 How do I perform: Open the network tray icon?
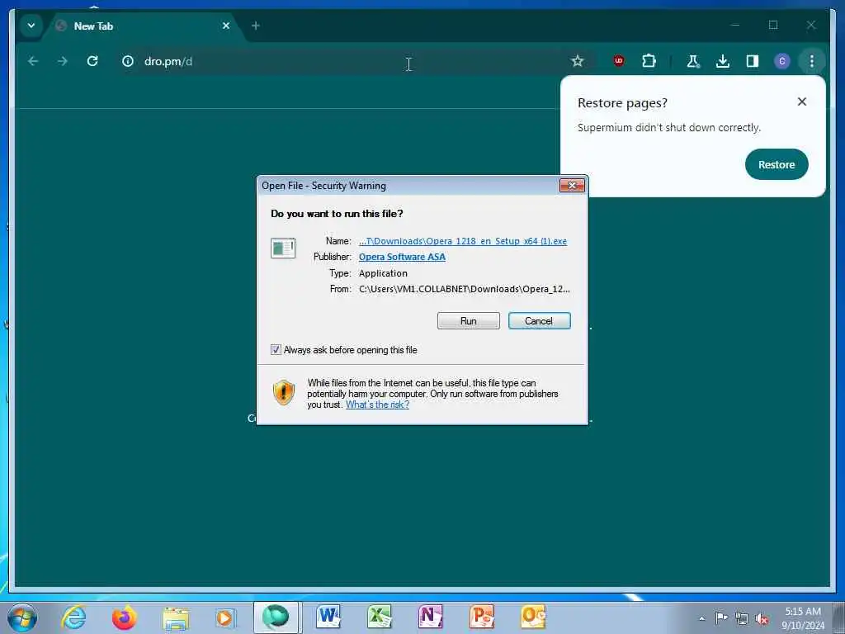point(742,618)
